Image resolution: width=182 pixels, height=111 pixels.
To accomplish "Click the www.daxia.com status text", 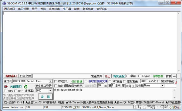I will point(13,107).
